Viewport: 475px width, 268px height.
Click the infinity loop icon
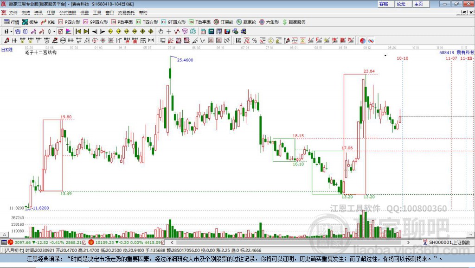[371, 41]
